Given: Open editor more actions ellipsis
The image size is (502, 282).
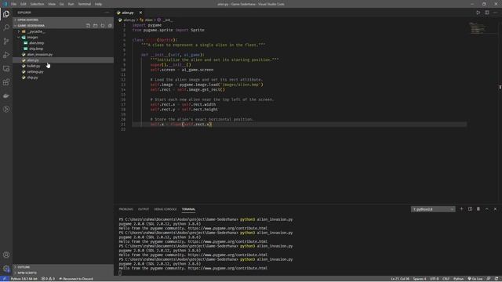Looking at the screenshot, I should coord(495,13).
